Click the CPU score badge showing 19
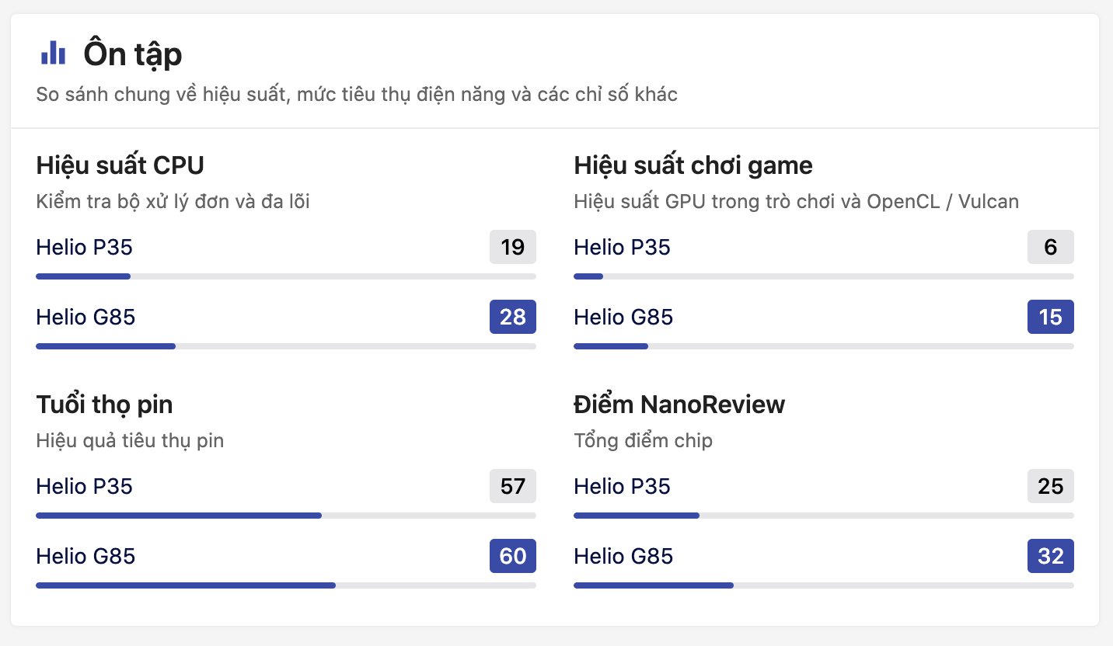Viewport: 1113px width, 646px height. click(x=512, y=248)
